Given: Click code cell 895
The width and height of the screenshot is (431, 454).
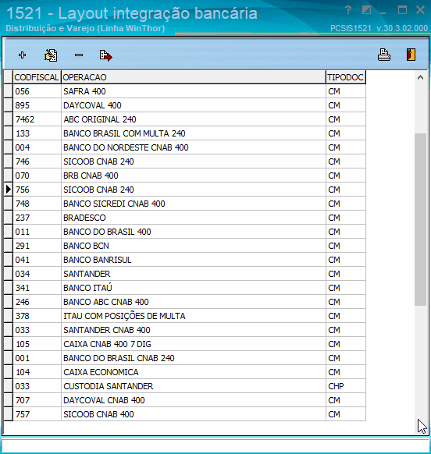Looking at the screenshot, I should [37, 105].
